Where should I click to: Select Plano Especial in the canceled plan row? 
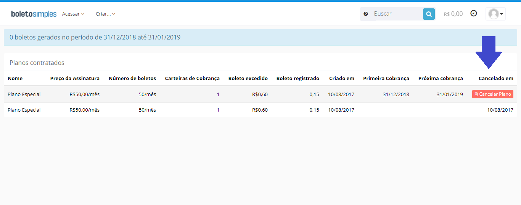point(24,110)
